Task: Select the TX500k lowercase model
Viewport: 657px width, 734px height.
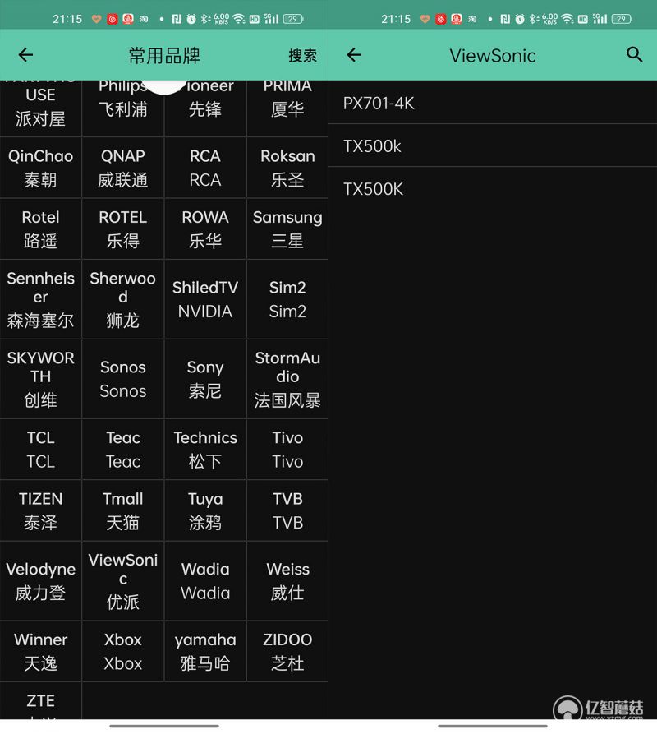Action: (x=493, y=145)
